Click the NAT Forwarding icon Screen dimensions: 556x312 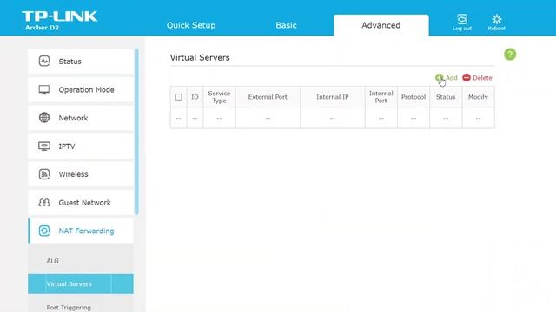tap(44, 231)
